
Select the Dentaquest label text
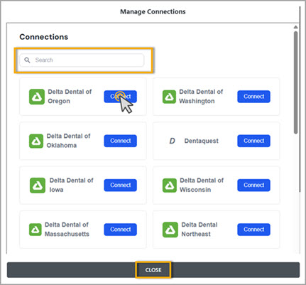[x=202, y=141]
